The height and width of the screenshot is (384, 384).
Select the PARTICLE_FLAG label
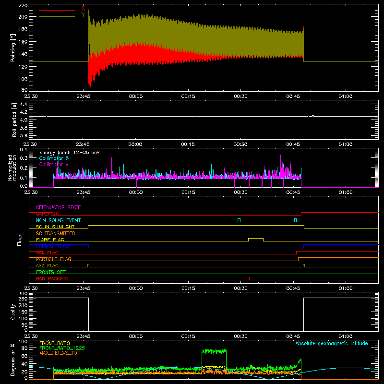point(54,259)
